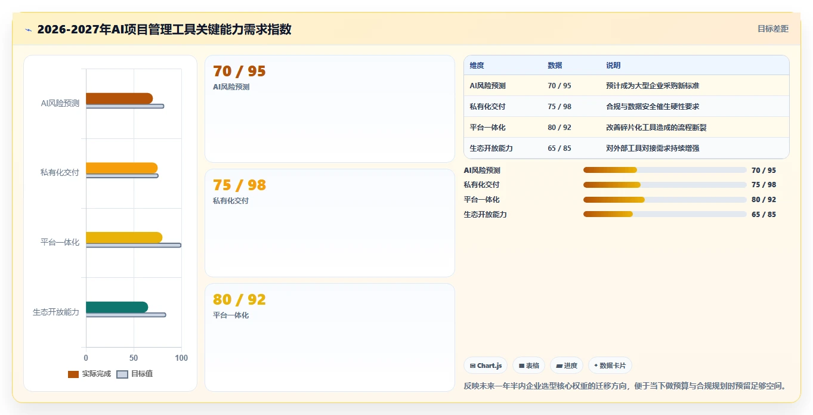
Task: Click 预计成为大型企业采购新标准 in the table
Action: coord(653,86)
